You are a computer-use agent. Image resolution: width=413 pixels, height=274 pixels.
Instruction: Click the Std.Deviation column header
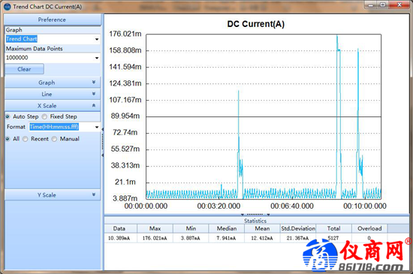(x=298, y=228)
